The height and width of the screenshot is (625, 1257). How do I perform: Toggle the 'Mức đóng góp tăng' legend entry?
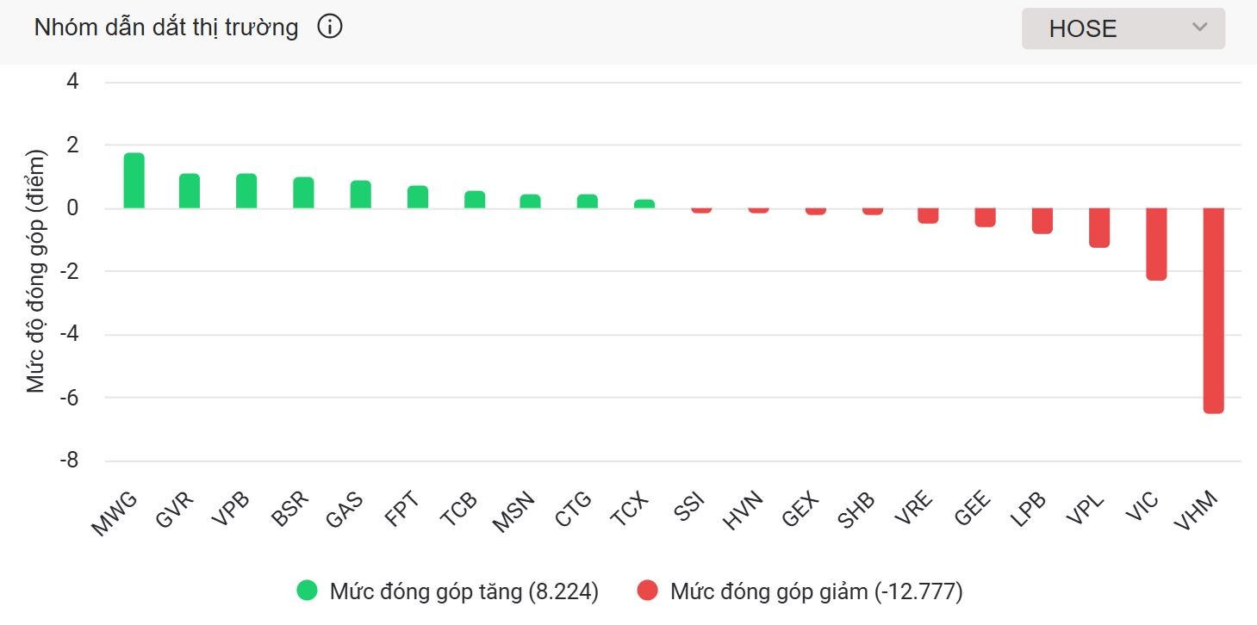click(448, 591)
